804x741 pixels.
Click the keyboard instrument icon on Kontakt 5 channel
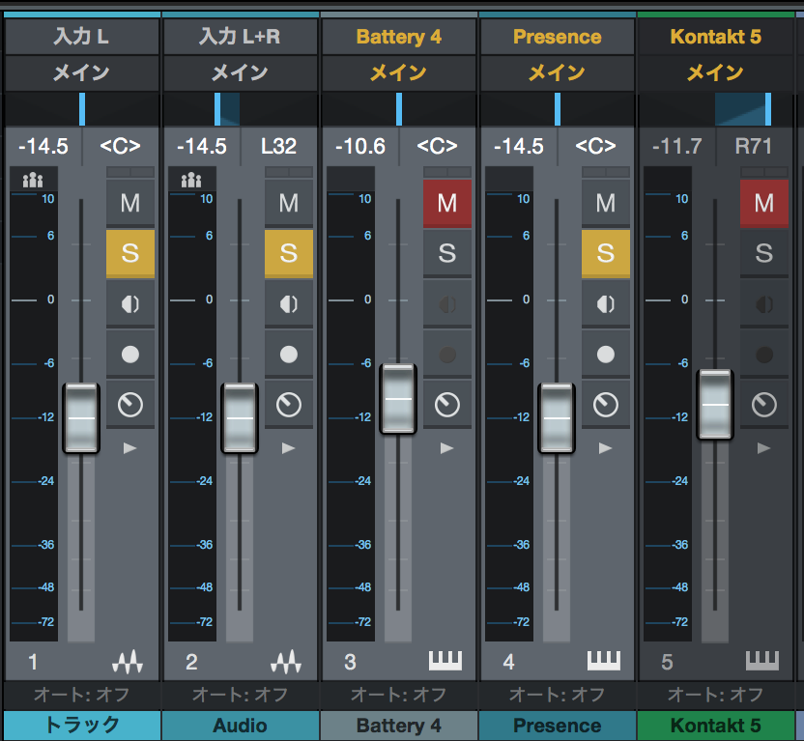click(761, 661)
